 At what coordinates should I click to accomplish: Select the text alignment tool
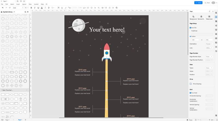(49, 8)
